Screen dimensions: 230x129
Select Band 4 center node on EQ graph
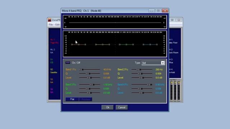pyautogui.click(x=150, y=44)
